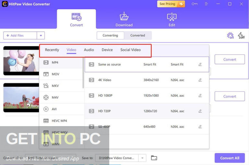
Task: Select the HD 720P preset
Action: point(147,111)
